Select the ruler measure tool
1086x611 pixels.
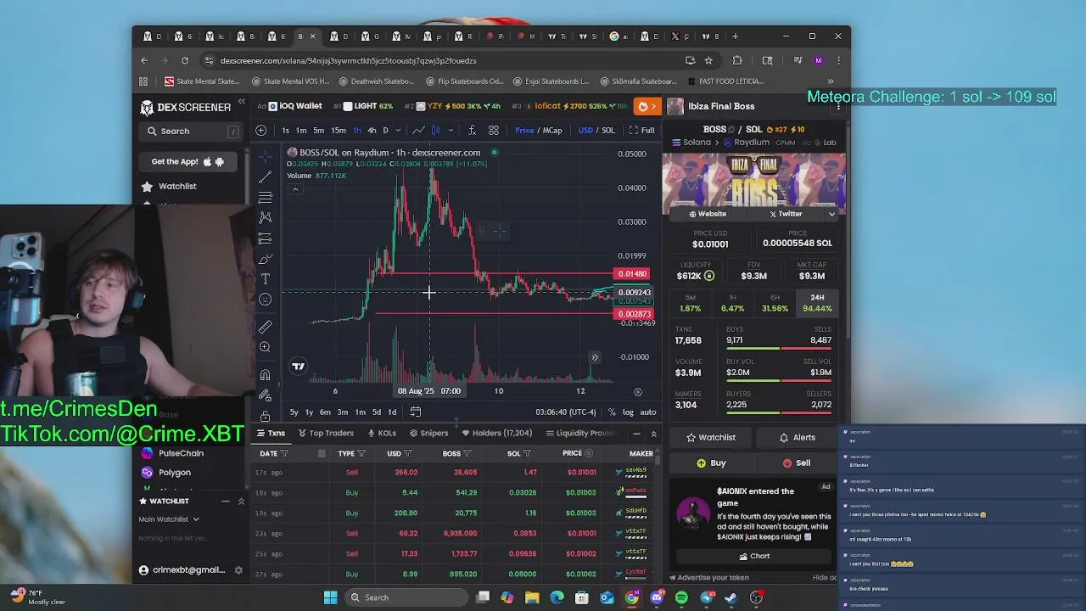point(266,327)
